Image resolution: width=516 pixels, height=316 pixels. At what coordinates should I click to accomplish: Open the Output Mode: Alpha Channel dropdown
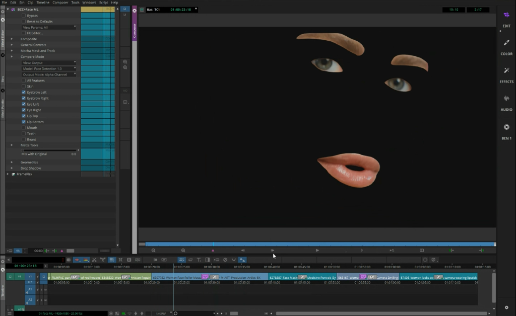click(x=49, y=74)
